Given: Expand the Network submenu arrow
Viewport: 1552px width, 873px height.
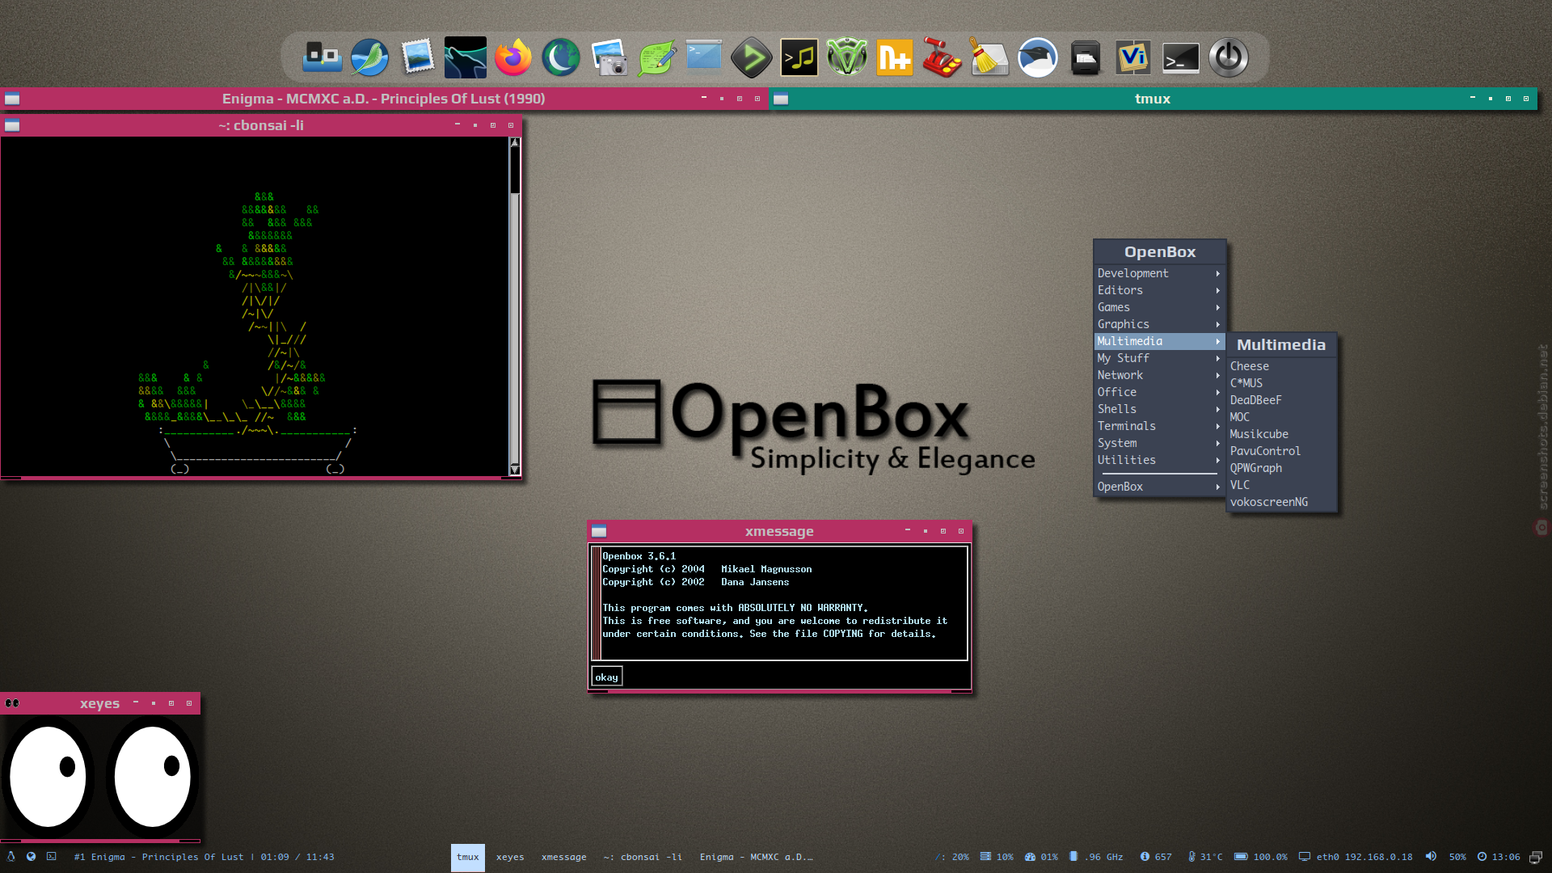Looking at the screenshot, I should tap(1218, 376).
